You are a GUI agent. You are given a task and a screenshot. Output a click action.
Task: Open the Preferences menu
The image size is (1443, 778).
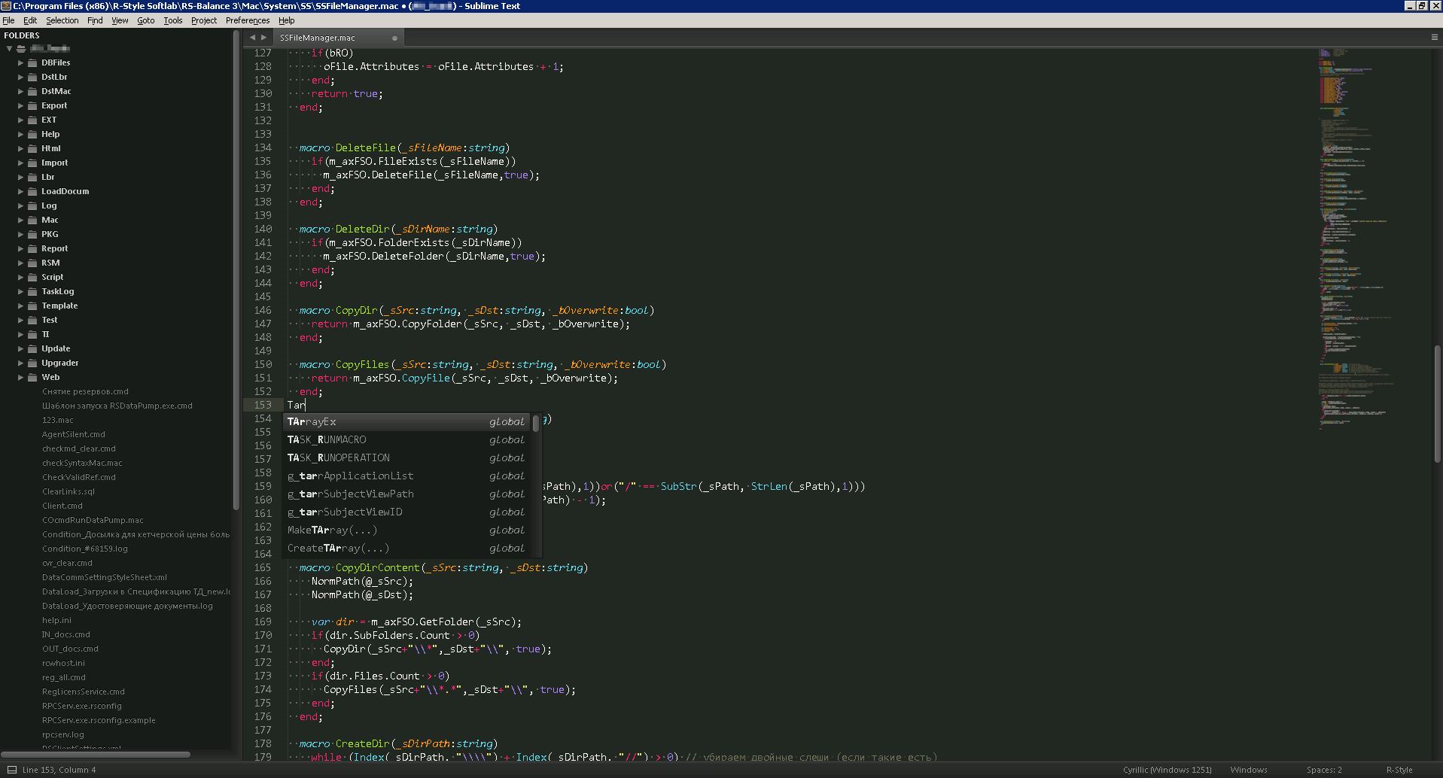click(247, 20)
